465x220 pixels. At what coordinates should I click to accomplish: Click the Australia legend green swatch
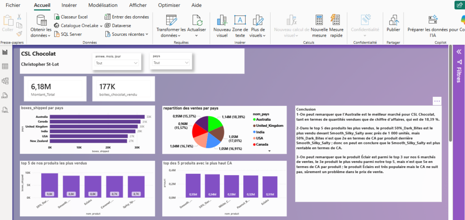pos(254,120)
